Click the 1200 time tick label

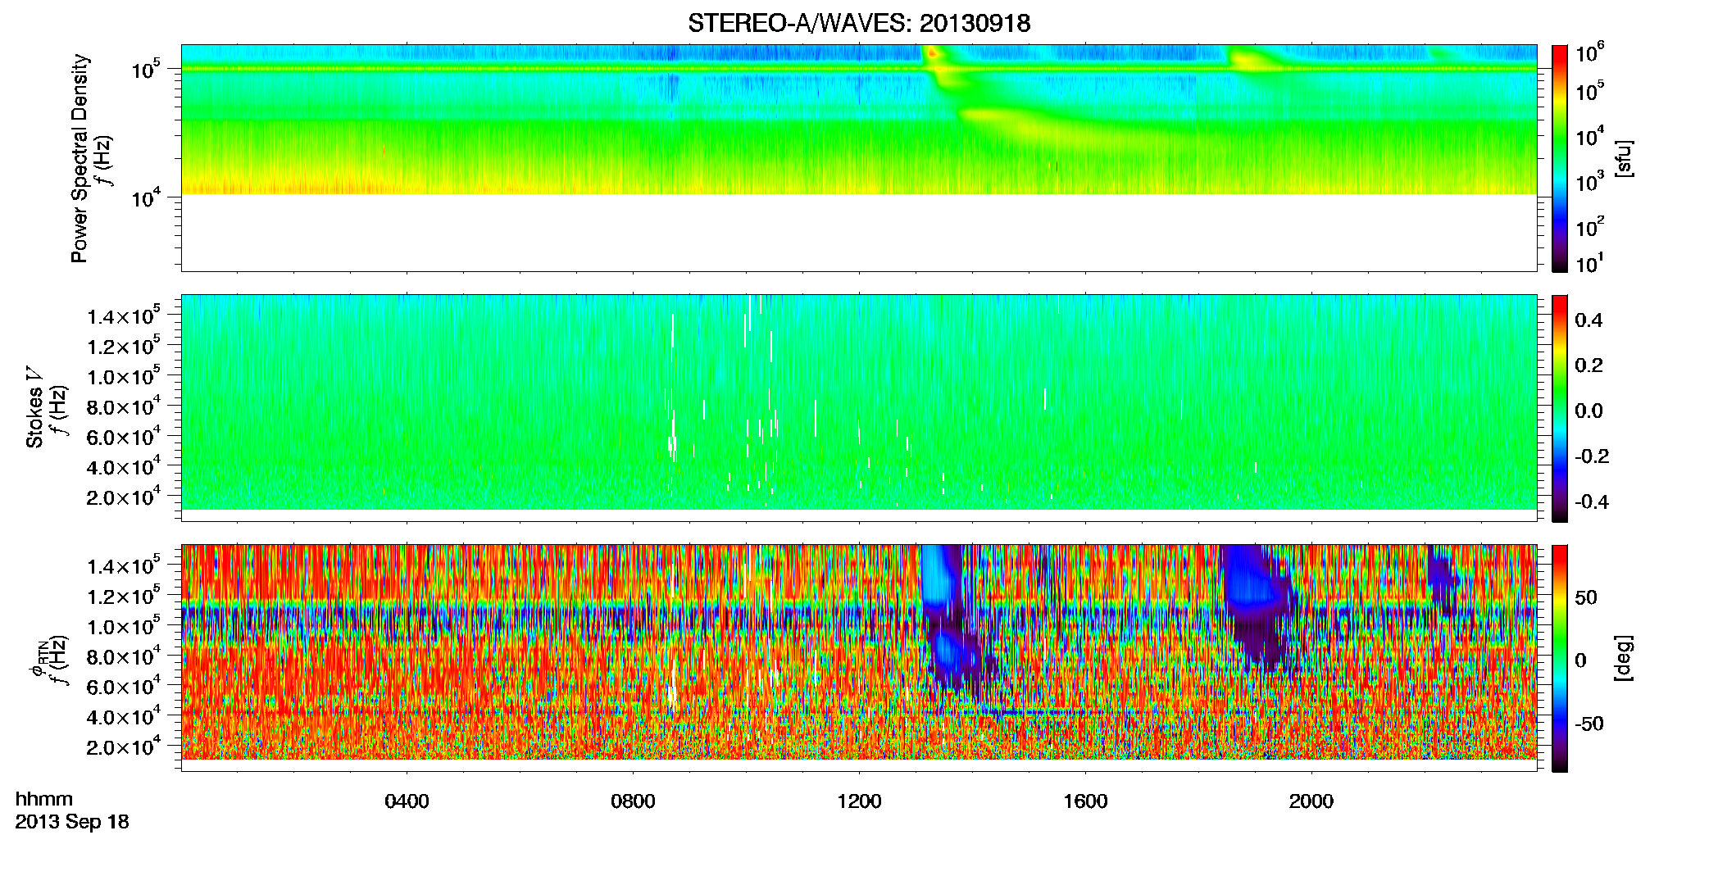tap(859, 801)
